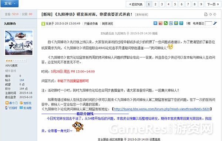Share to Baidu Tieba 贴 icon
The height and width of the screenshot is (141, 222).
[171, 23]
